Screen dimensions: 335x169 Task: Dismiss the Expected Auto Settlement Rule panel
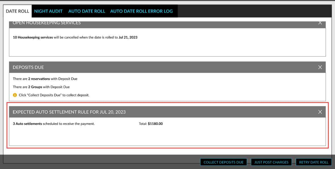(x=320, y=112)
